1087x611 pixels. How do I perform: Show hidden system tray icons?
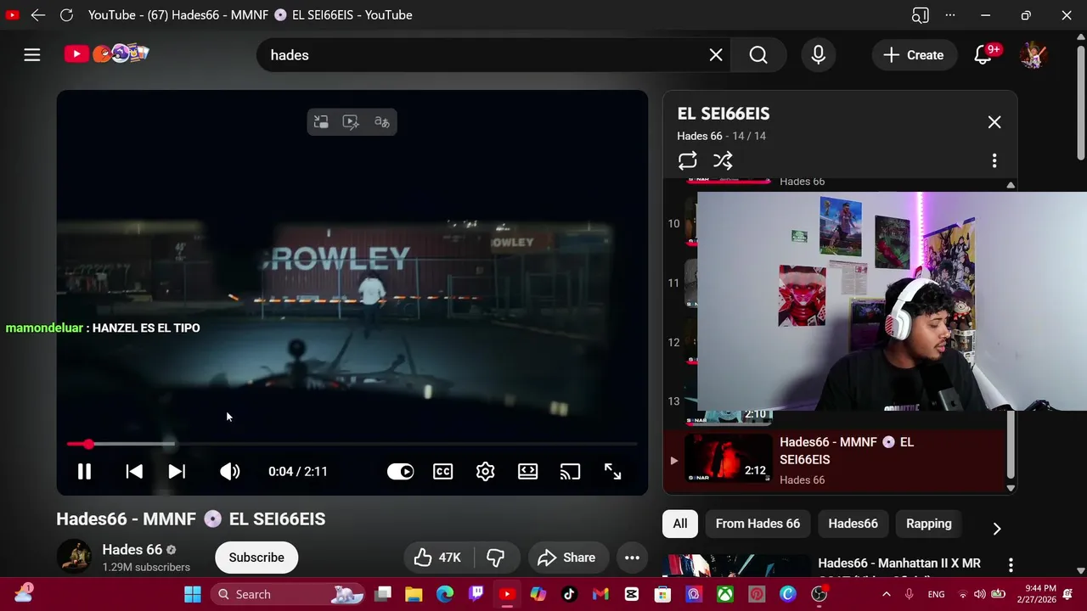(x=886, y=594)
